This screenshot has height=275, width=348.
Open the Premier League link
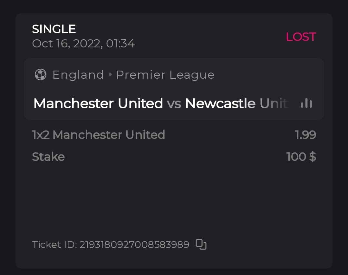(165, 75)
